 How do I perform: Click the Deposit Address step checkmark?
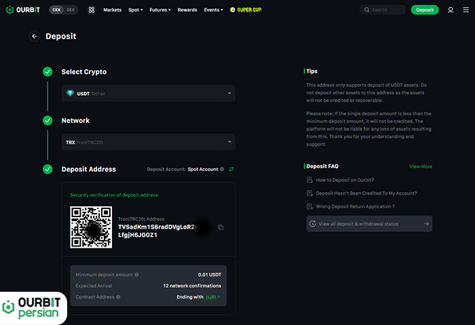tap(47, 169)
